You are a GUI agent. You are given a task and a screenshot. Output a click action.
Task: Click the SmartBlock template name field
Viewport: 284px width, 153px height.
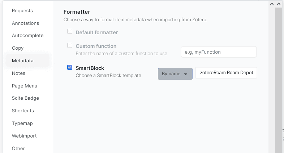coord(226,73)
